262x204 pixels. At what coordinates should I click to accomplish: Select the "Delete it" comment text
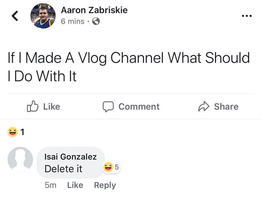[x=63, y=169]
